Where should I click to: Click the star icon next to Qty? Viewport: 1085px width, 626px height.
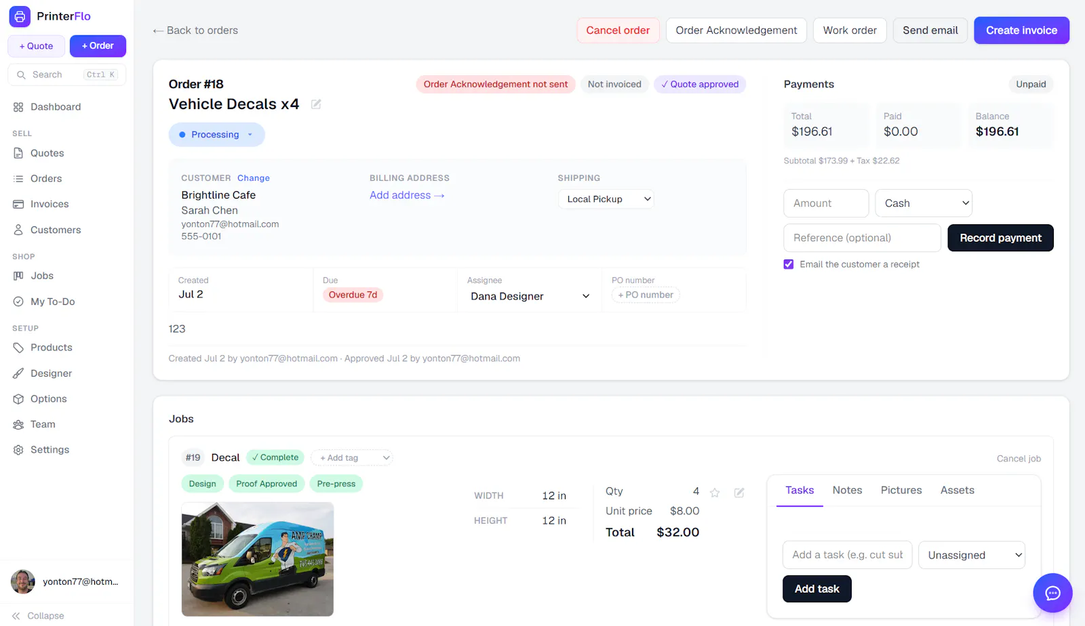pyautogui.click(x=715, y=493)
